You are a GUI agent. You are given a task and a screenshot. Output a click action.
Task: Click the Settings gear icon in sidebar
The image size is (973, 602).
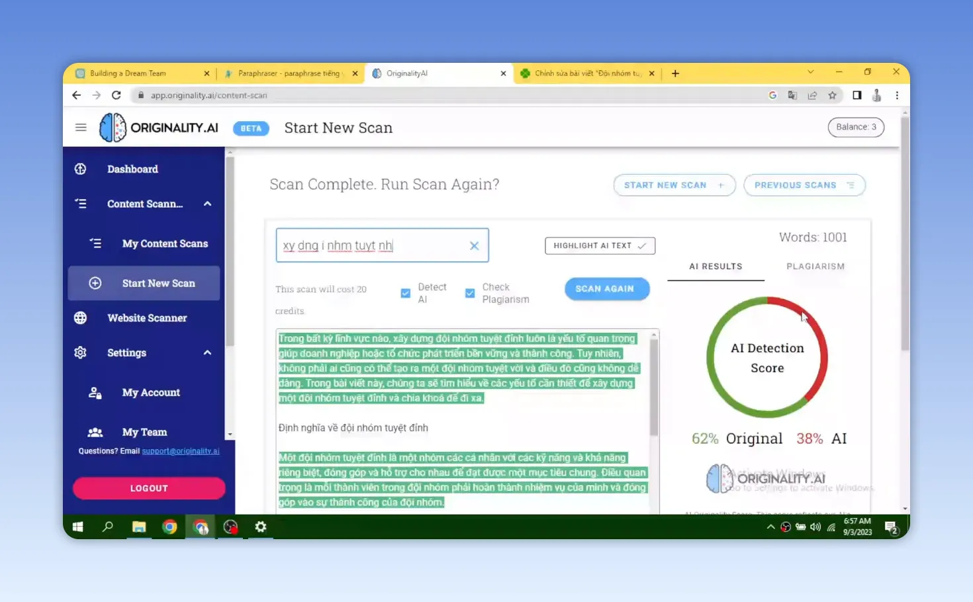[x=81, y=353]
